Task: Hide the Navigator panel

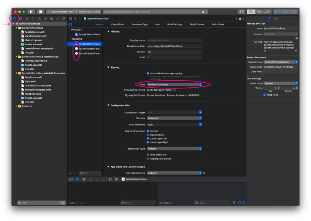Action: 277,12
